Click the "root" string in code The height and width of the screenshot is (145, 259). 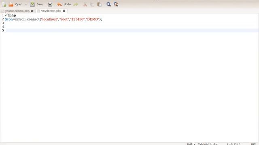pyautogui.click(x=64, y=19)
